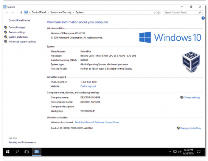
Task: Open address bar history dropdown
Action: click(154, 12)
